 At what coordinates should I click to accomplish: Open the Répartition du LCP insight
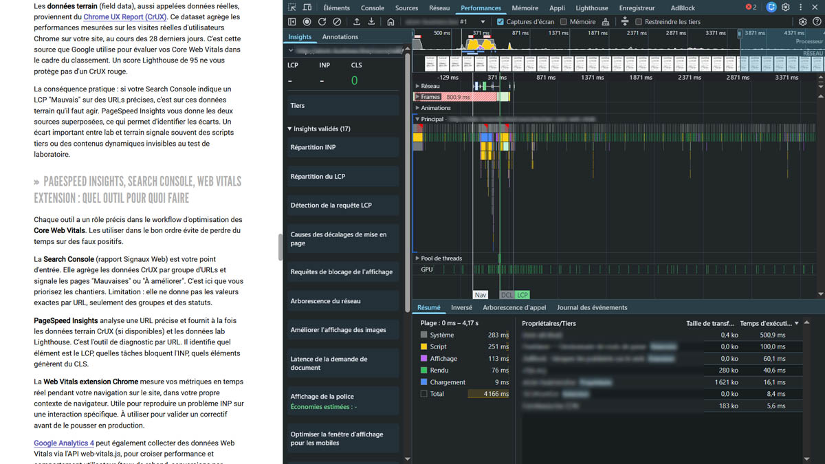pyautogui.click(x=317, y=177)
